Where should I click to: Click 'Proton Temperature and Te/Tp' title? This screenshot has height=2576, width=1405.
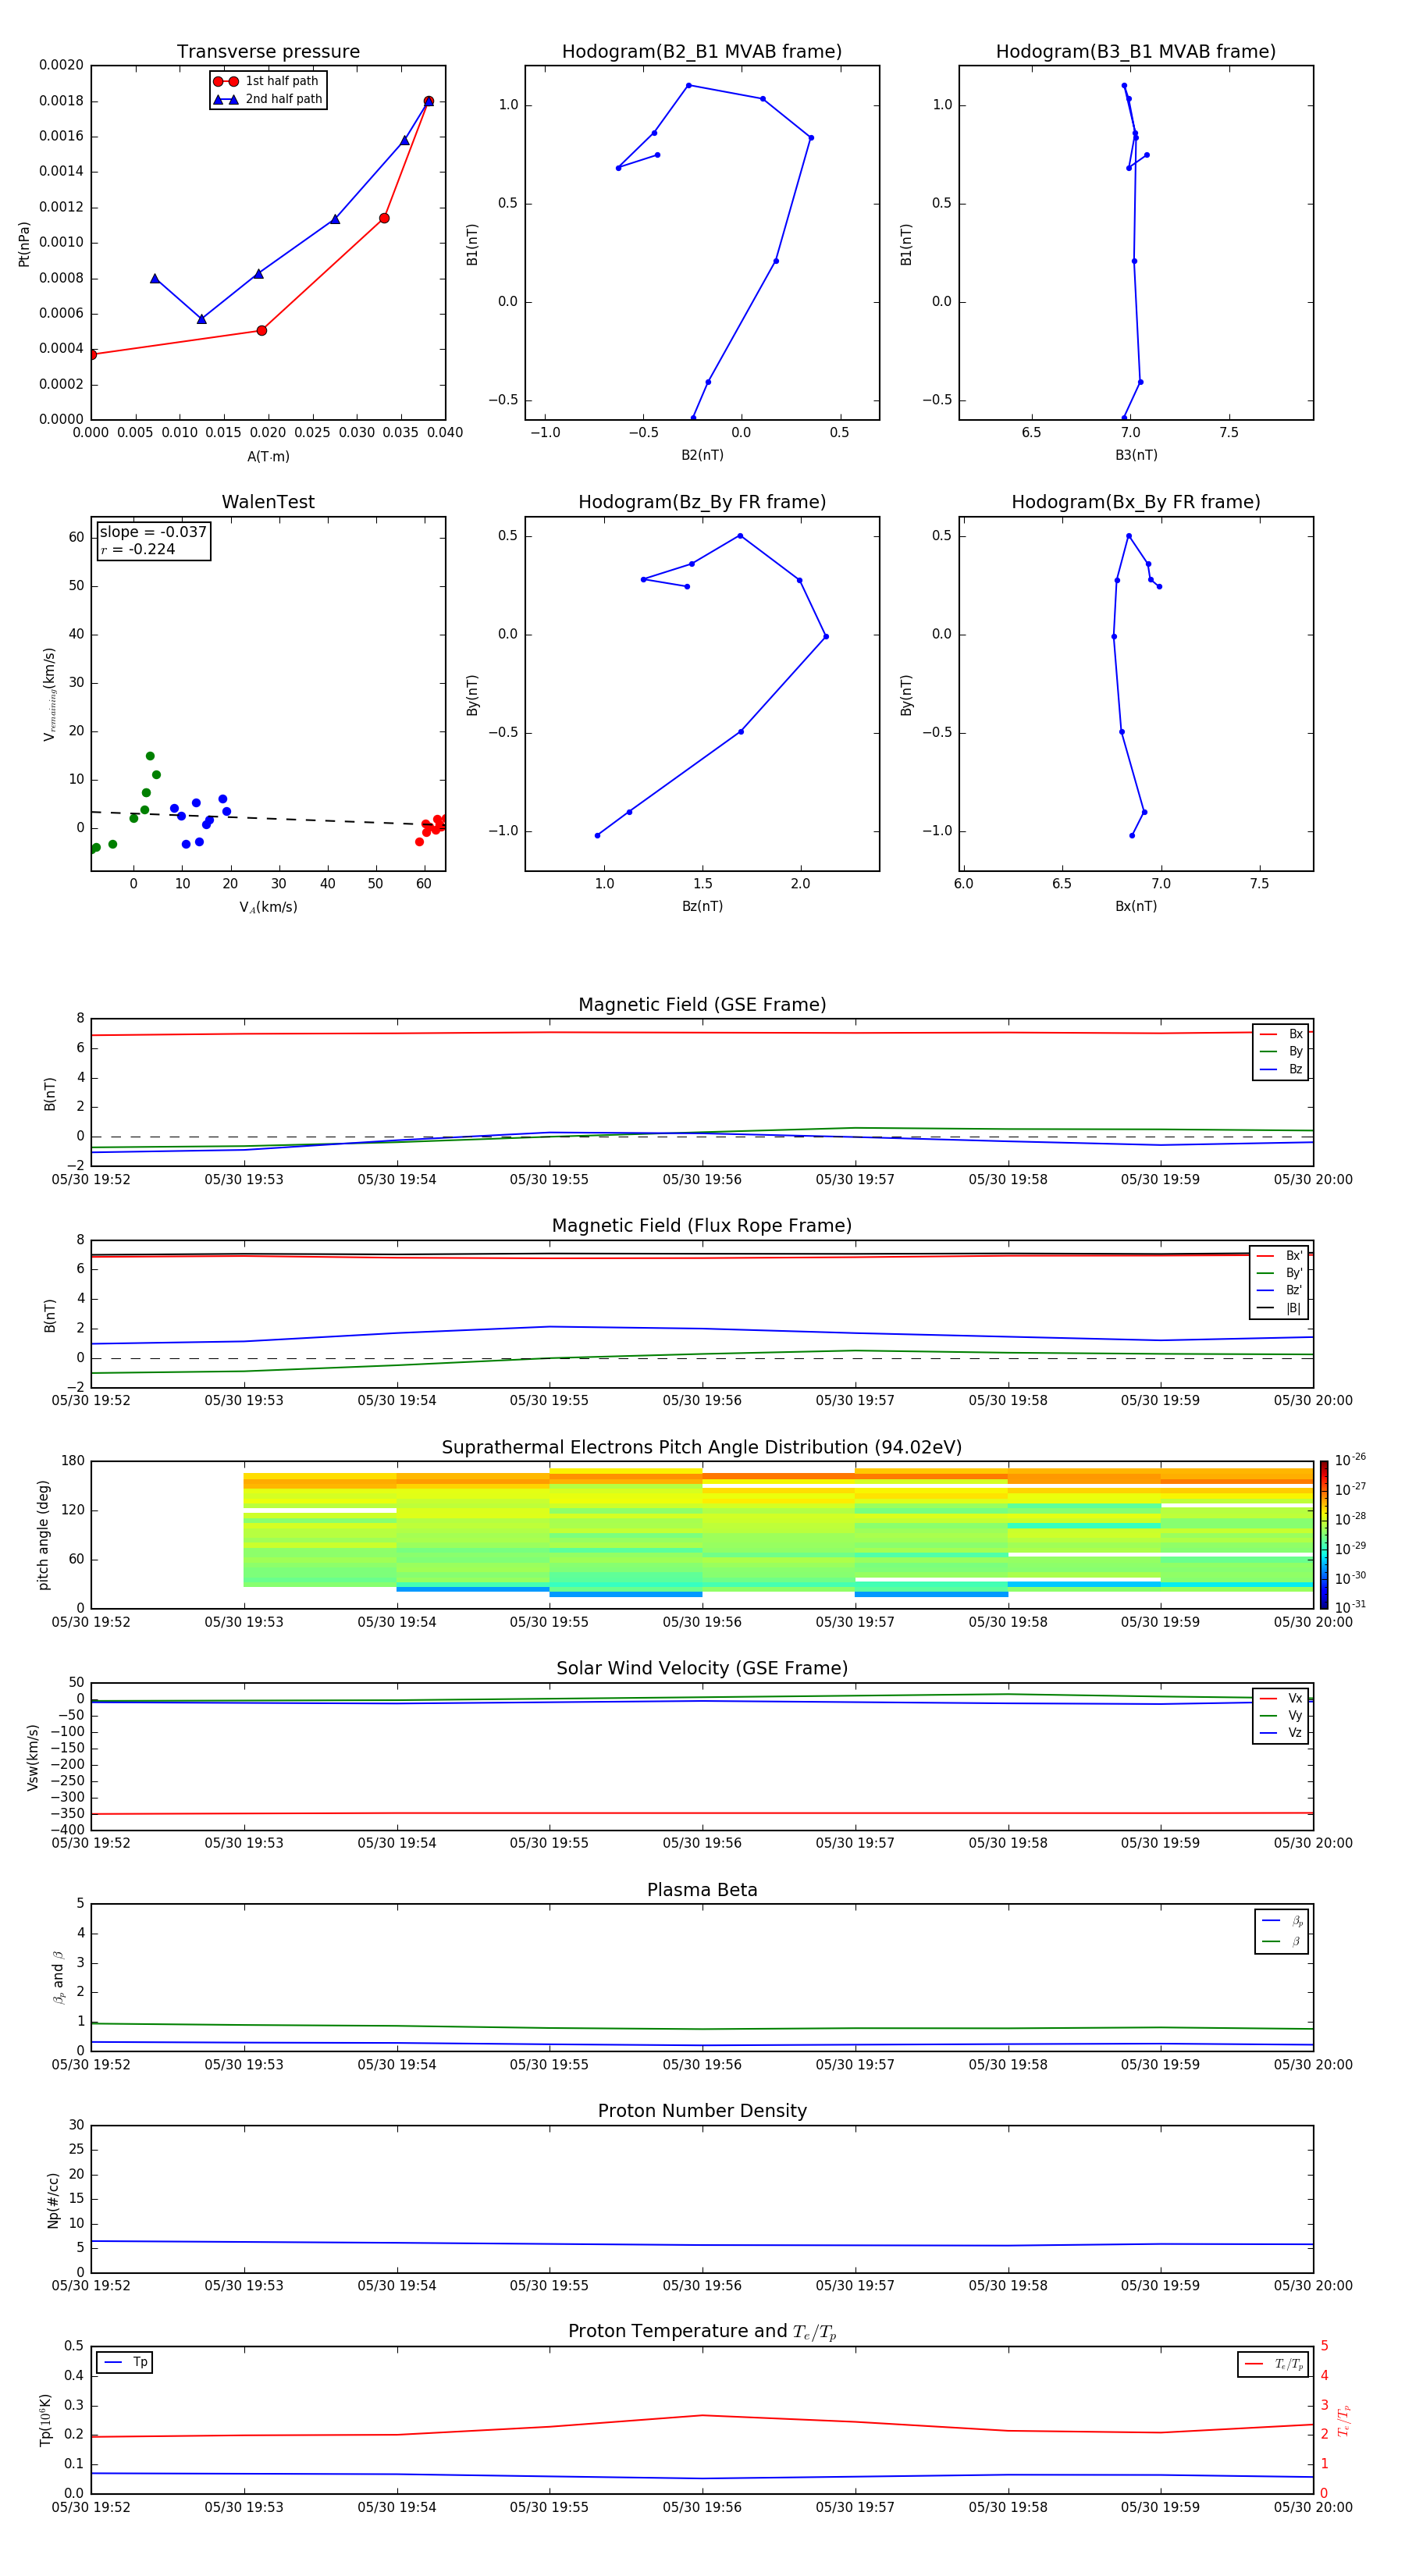click(x=702, y=2331)
